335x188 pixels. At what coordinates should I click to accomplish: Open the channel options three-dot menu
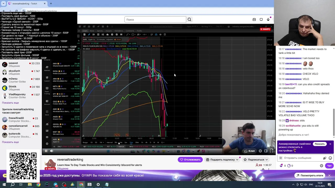pyautogui.click(x=269, y=169)
